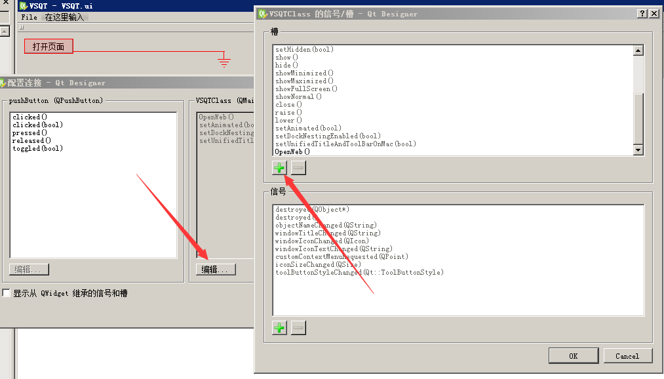Viewport: 664px width, 379px height.
Task: Select hide() slot
Action: [x=286, y=65]
